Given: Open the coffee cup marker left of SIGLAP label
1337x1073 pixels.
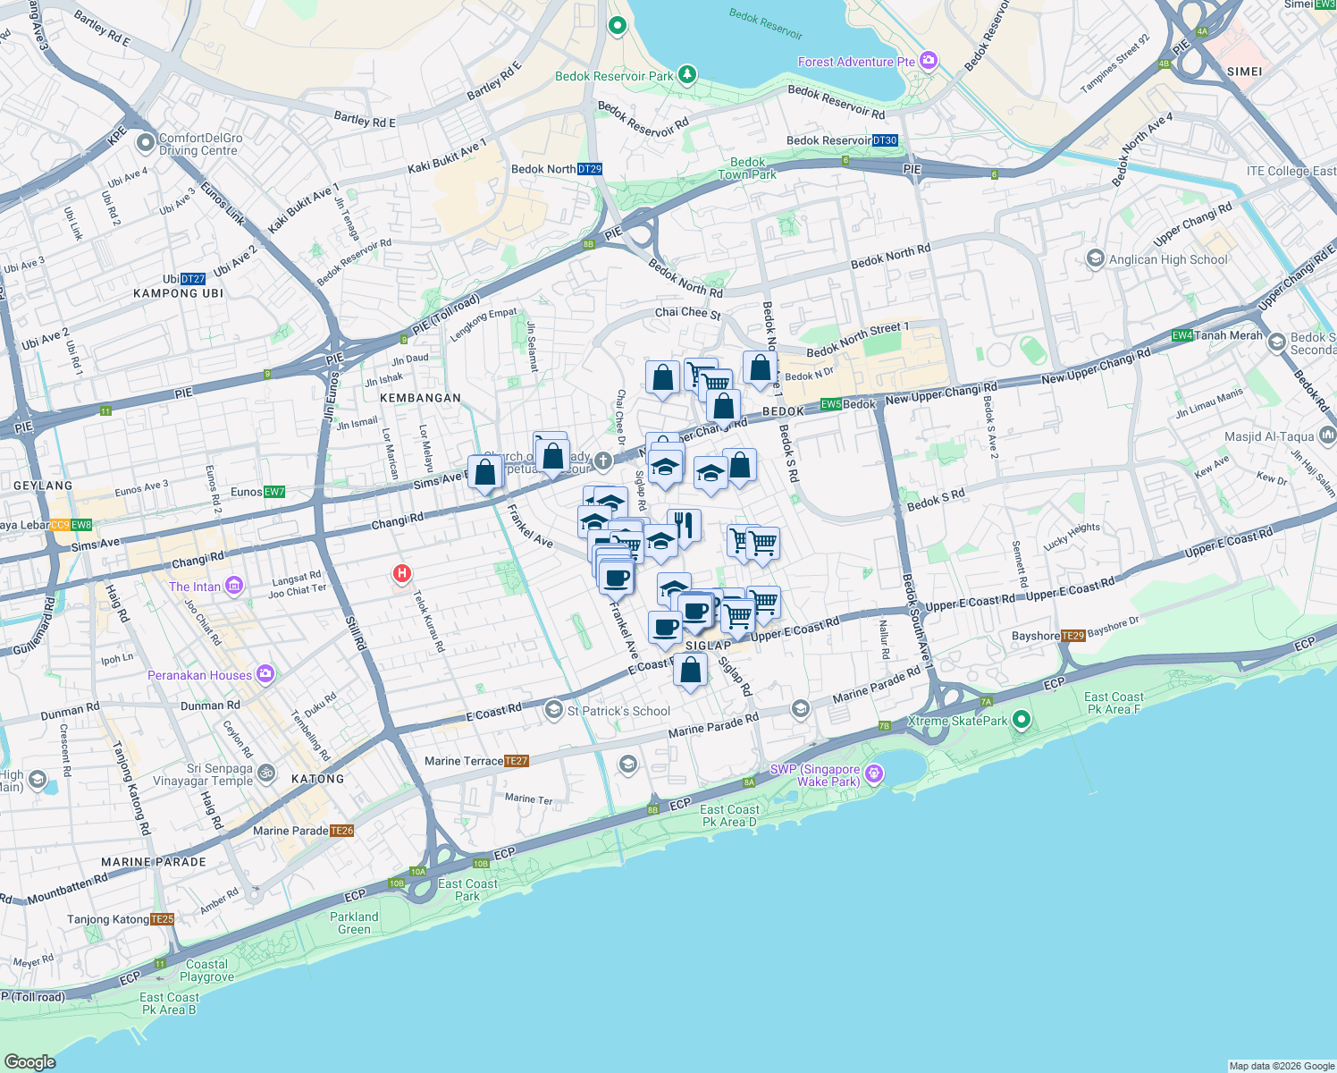Looking at the screenshot, I should 665,629.
